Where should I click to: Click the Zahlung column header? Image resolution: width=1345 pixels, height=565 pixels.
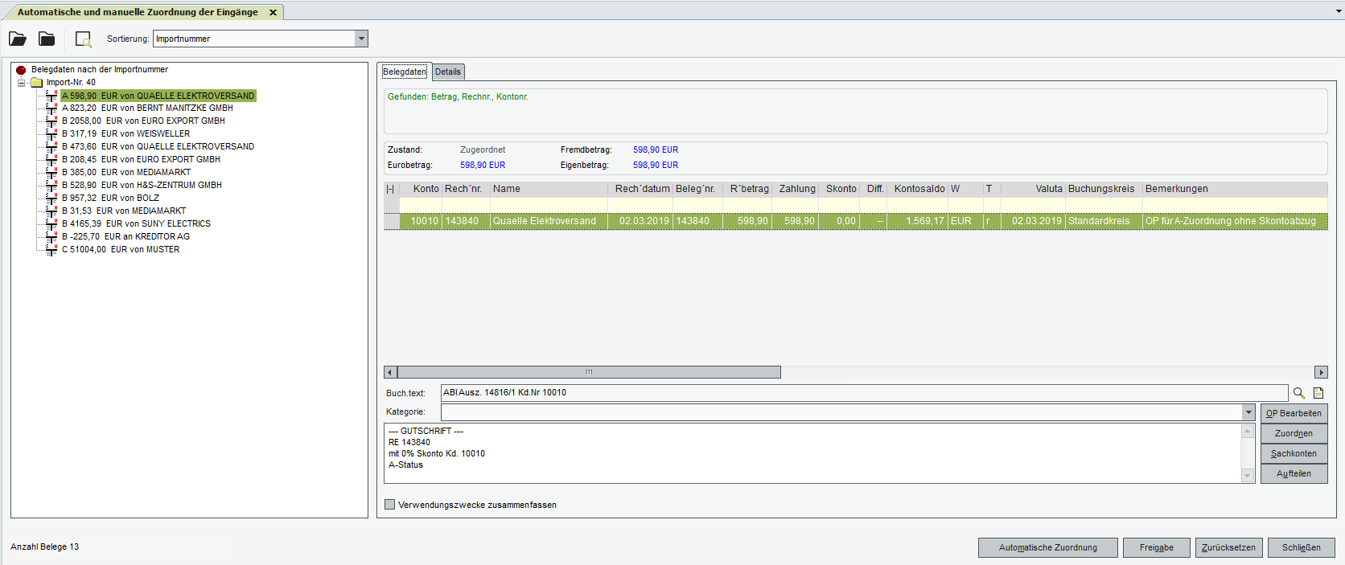point(796,189)
